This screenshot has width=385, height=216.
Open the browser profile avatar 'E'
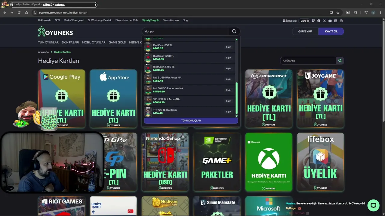pyautogui.click(x=373, y=13)
